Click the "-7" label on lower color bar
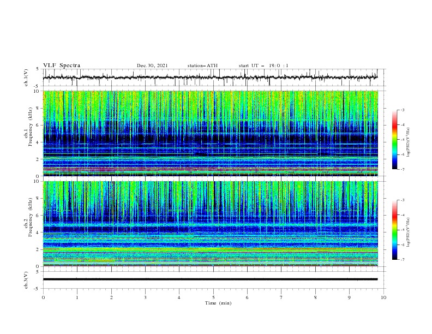This screenshot has height=334, width=432. tap(403, 260)
